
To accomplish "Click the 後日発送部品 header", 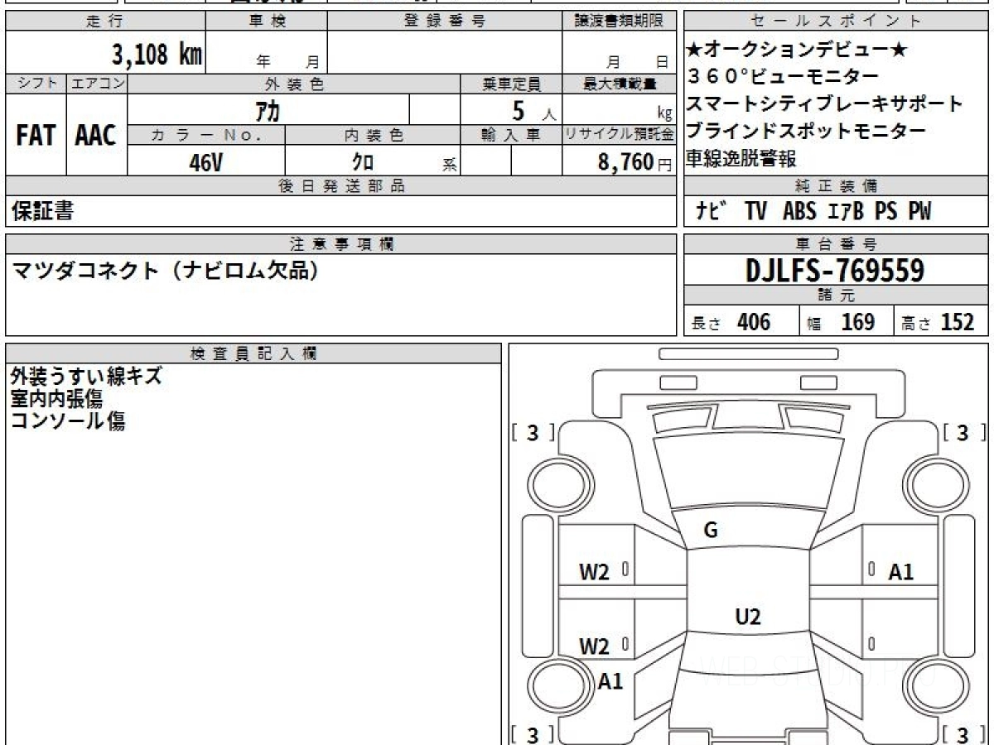I will [x=340, y=186].
